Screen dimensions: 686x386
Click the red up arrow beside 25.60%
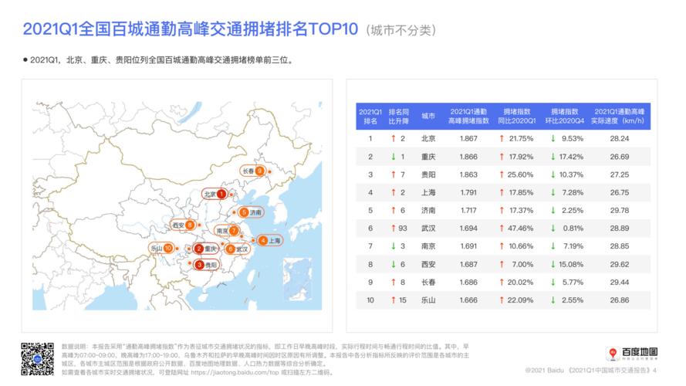[502, 174]
